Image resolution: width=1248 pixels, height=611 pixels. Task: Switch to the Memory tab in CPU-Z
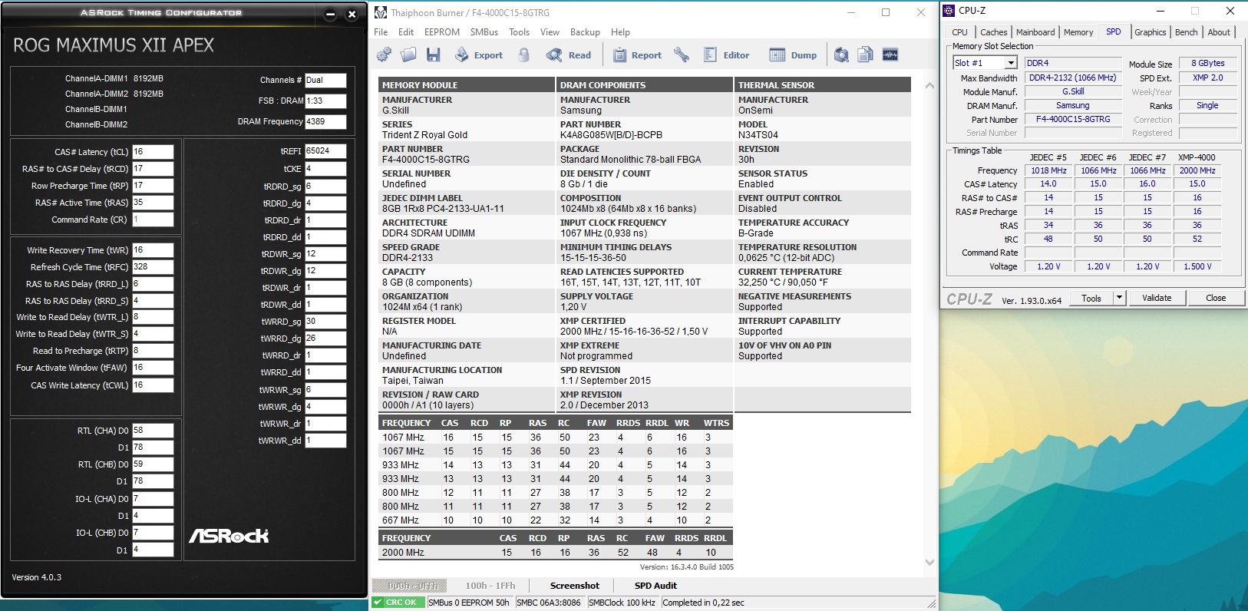(x=1078, y=32)
